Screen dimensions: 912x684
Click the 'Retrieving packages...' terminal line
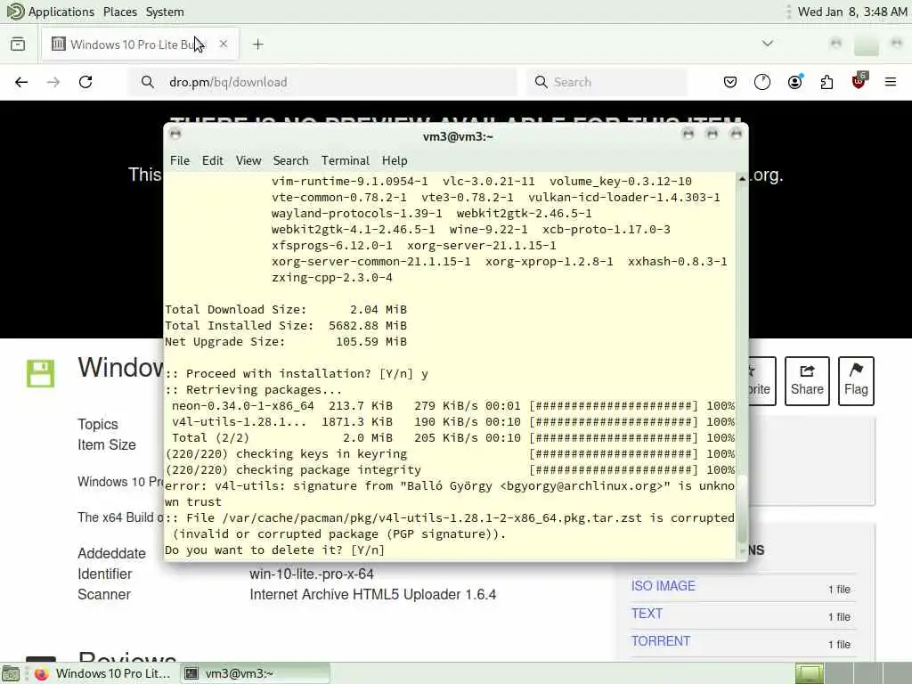[x=254, y=390]
